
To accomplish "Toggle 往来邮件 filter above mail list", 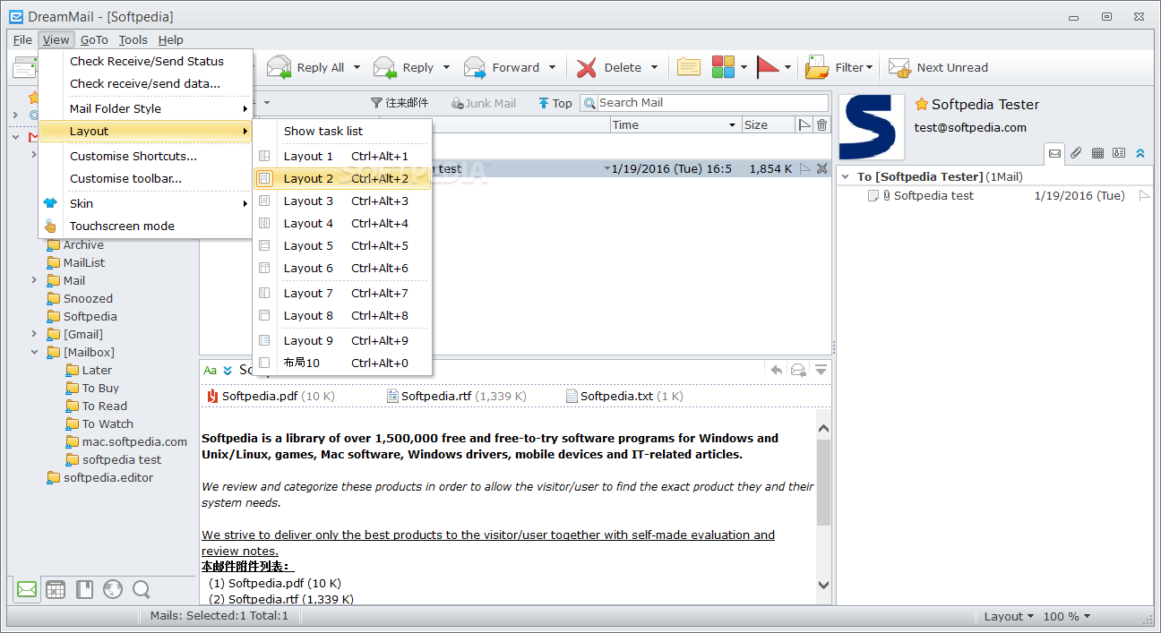I will pyautogui.click(x=400, y=103).
